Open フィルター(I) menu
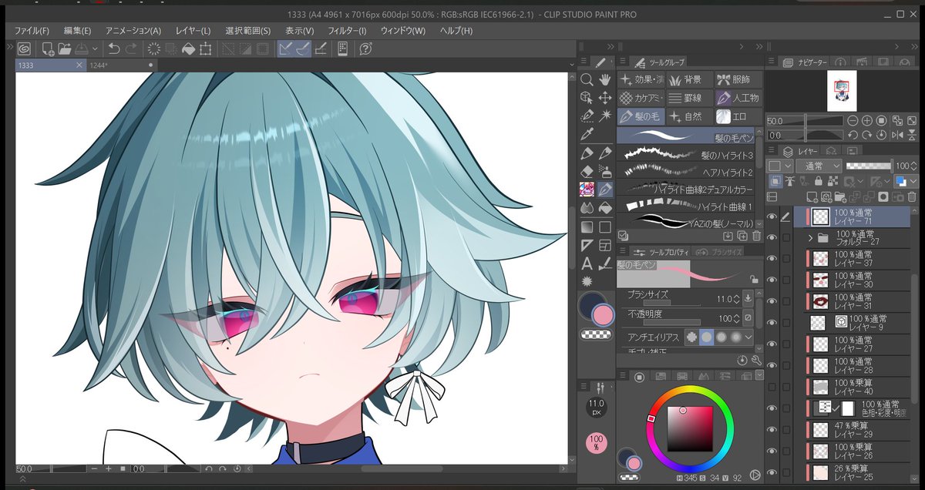Viewport: 925px width, 490px height. pos(347,31)
